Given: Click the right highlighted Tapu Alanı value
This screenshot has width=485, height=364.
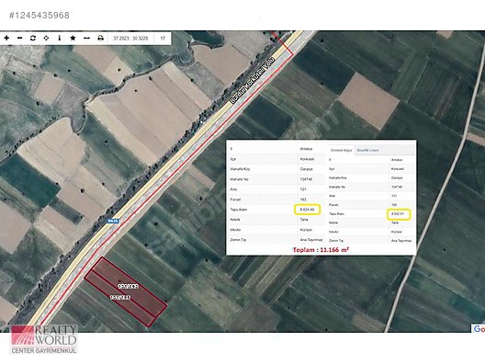Looking at the screenshot, I should 399,214.
